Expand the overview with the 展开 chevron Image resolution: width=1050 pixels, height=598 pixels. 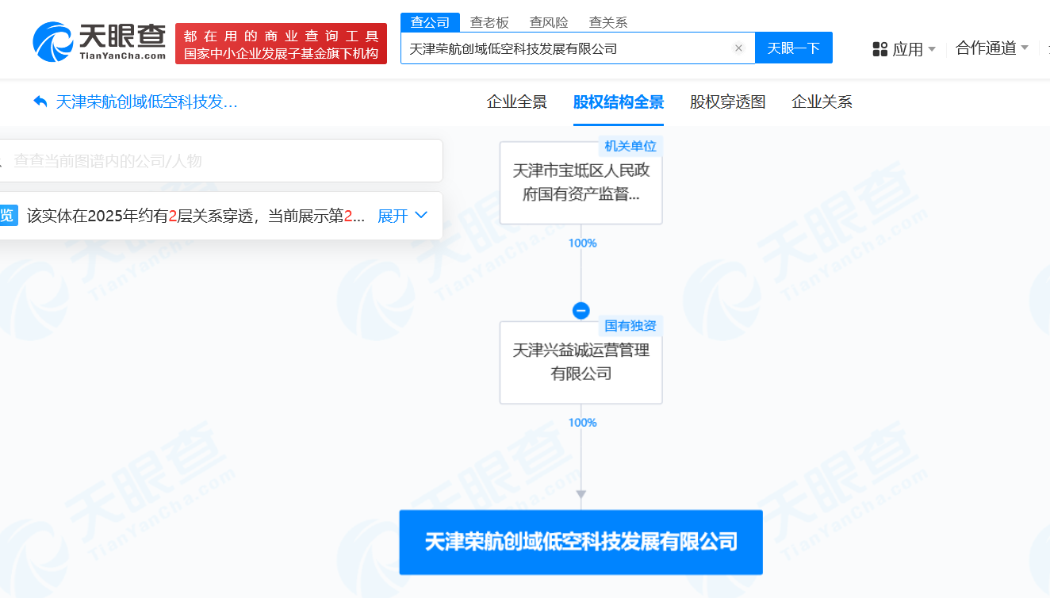click(421, 215)
